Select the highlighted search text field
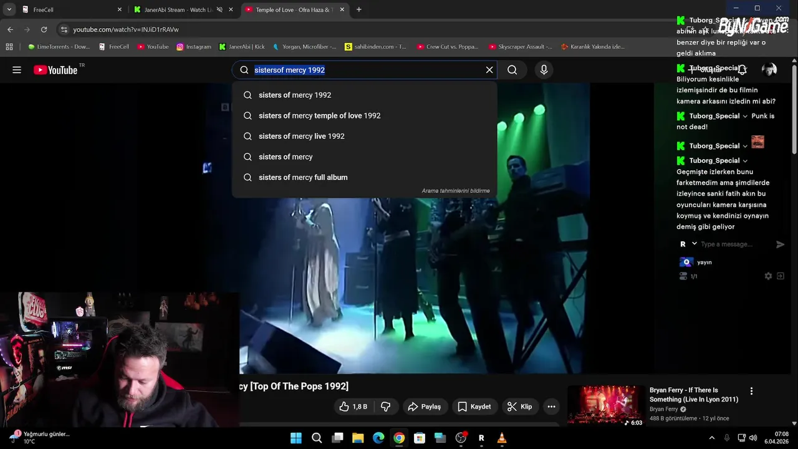 (363, 70)
